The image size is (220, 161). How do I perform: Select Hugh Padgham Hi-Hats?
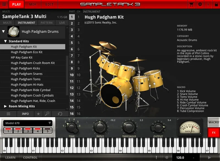tap(32, 85)
